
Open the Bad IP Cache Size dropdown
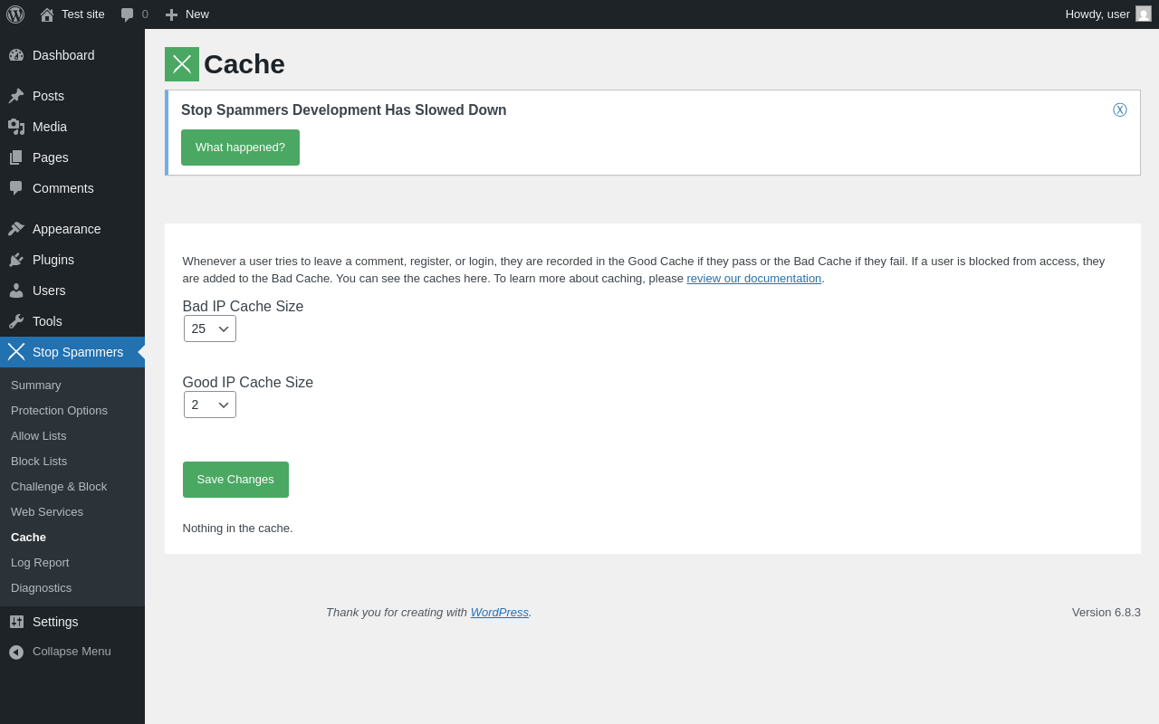pos(210,329)
